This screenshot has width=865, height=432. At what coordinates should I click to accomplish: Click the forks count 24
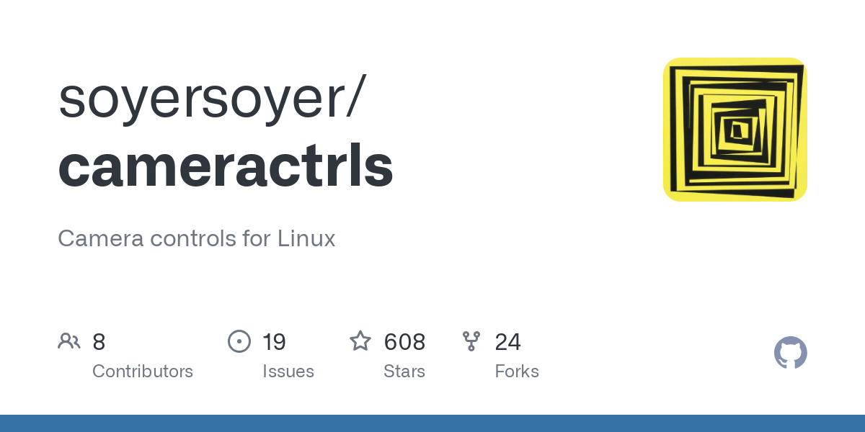pyautogui.click(x=507, y=341)
